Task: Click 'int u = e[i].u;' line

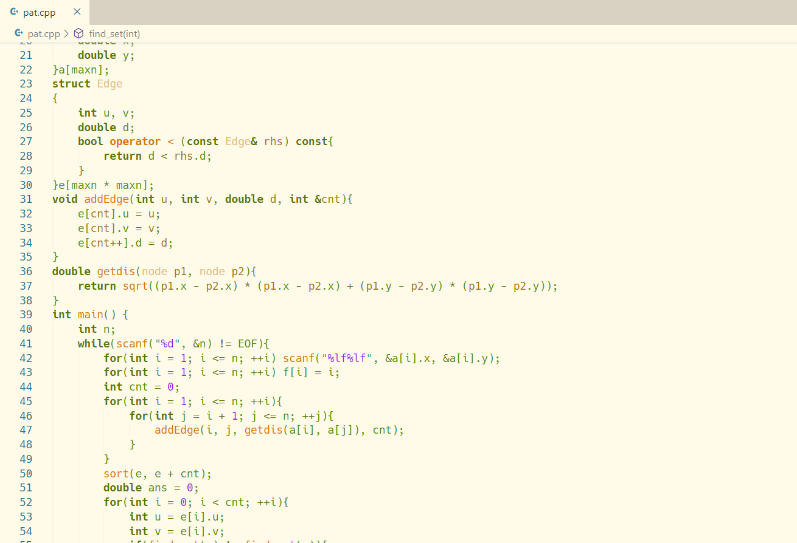Action: (177, 517)
